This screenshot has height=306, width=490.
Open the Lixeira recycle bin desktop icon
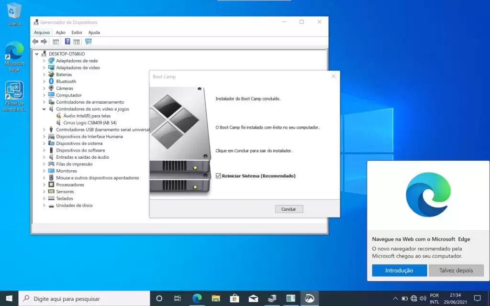[x=14, y=14]
